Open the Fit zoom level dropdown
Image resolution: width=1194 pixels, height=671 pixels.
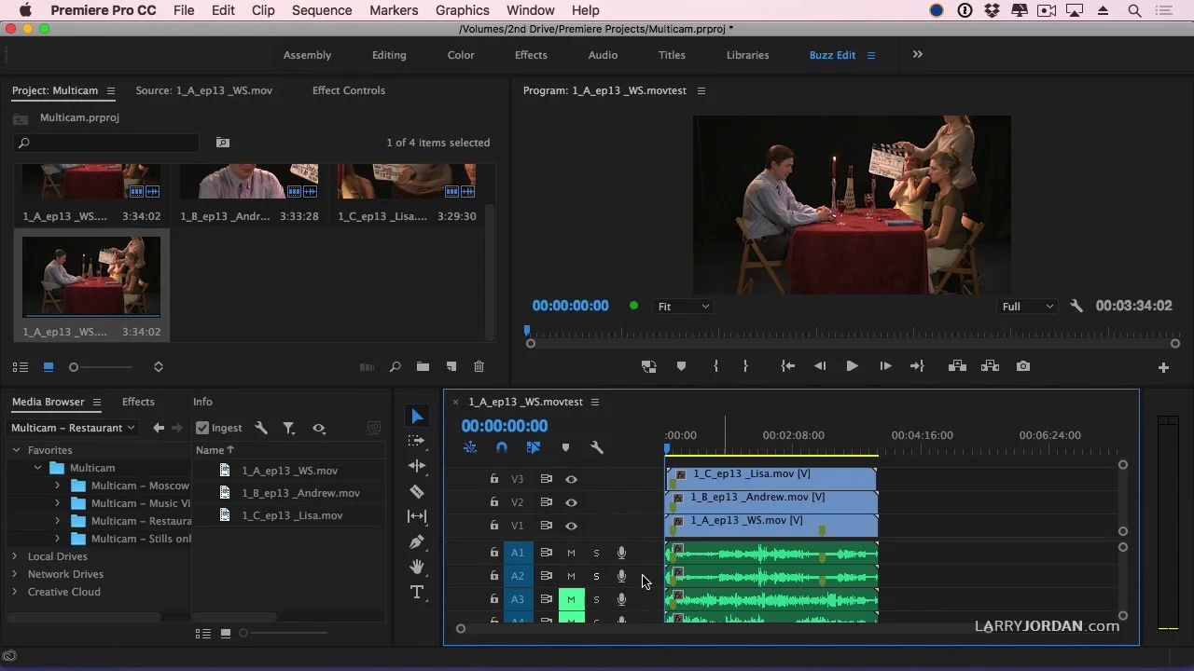pyautogui.click(x=683, y=307)
